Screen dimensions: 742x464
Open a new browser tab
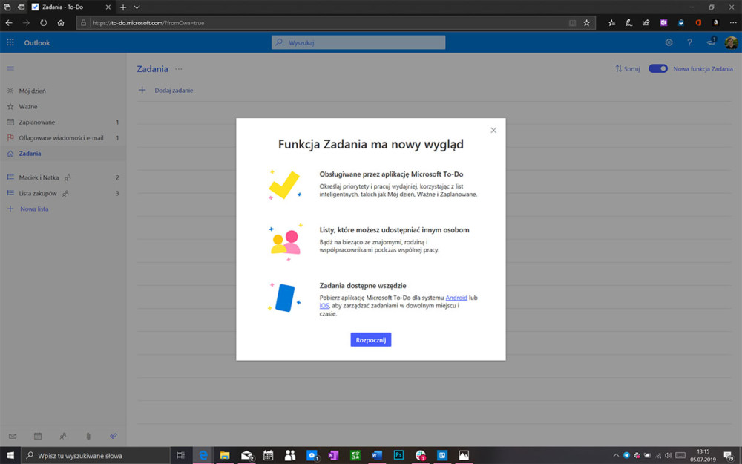pos(123,7)
